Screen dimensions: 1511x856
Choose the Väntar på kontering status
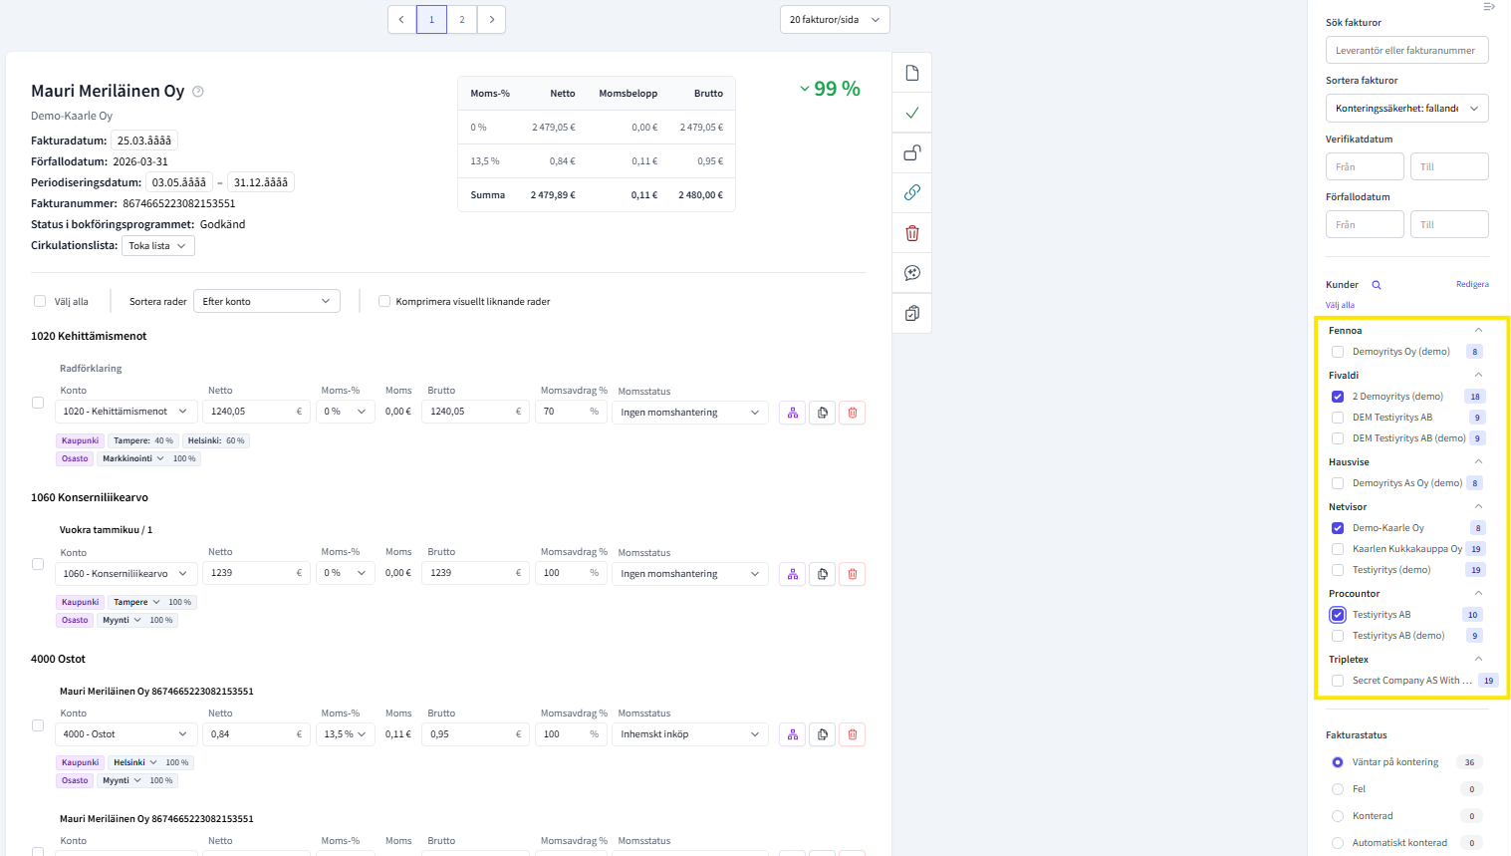(1338, 762)
